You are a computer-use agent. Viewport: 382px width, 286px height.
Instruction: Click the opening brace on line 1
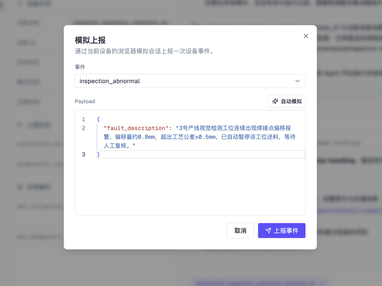point(98,119)
